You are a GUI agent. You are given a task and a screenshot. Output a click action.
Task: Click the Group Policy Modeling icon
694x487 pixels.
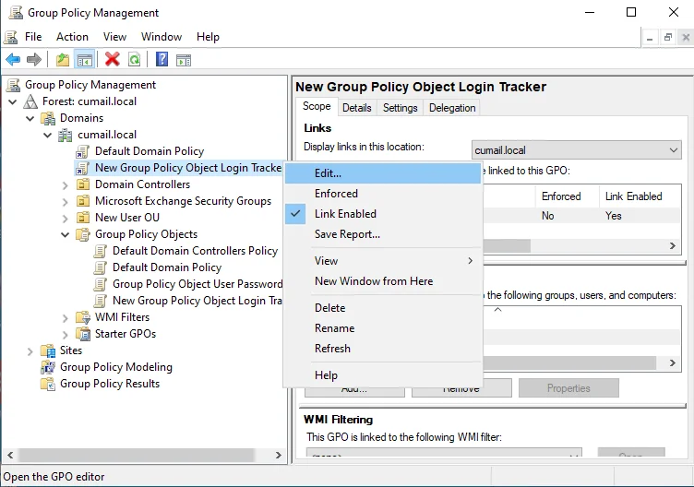coord(48,367)
